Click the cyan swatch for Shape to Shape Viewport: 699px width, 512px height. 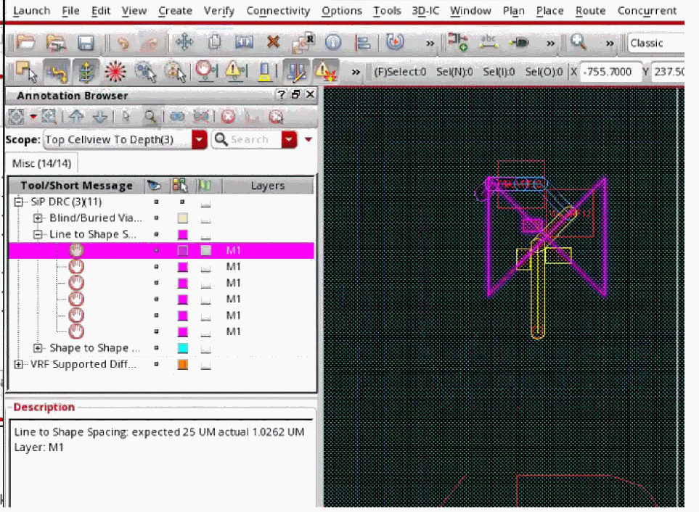[183, 349]
